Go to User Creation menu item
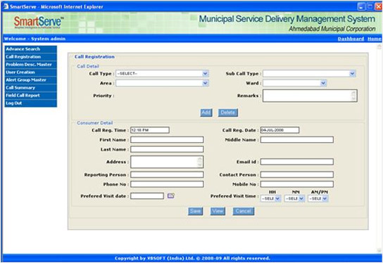 [x=31, y=72]
